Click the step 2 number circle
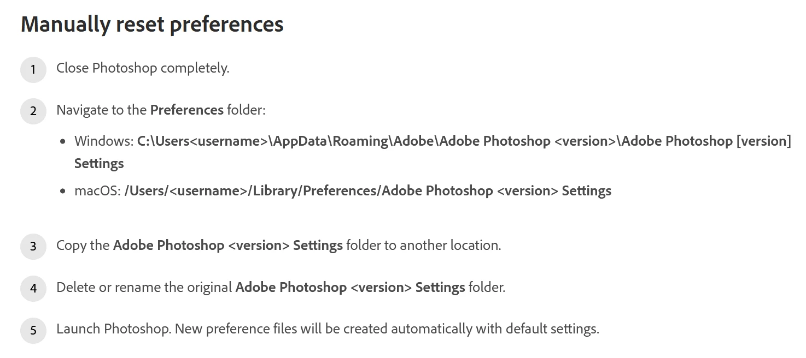Screen dimensions: 806x358 point(33,111)
